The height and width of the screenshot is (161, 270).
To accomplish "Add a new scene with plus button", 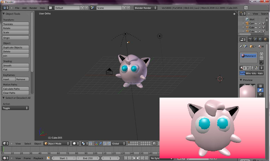I will pos(124,8).
